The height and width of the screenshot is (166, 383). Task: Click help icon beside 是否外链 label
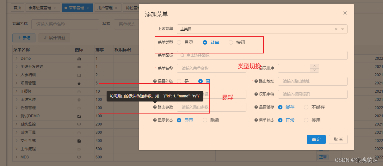coord(155,81)
